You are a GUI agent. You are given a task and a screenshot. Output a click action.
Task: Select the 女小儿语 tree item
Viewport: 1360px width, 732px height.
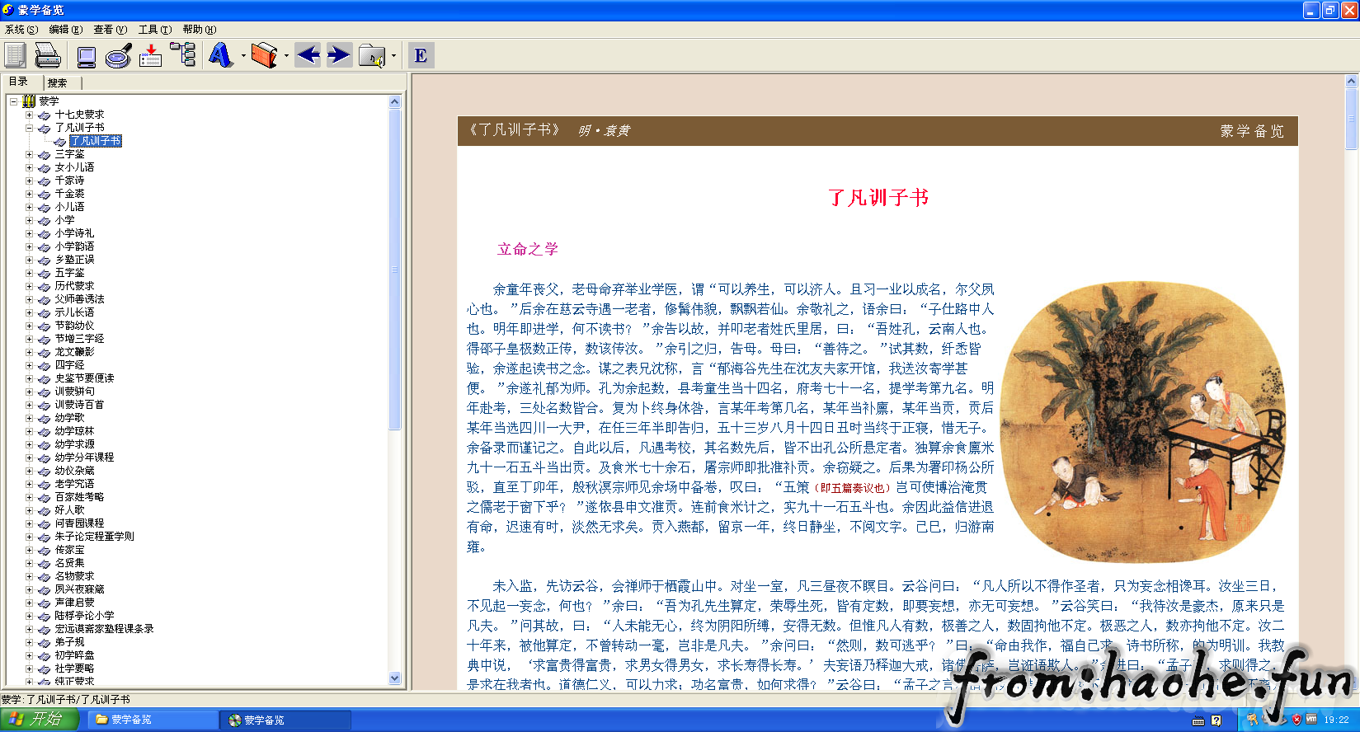coord(74,167)
